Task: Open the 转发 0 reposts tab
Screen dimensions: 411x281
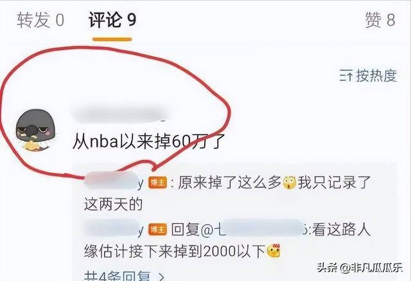Action: click(40, 20)
